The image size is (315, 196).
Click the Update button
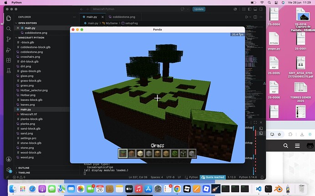click(x=199, y=9)
